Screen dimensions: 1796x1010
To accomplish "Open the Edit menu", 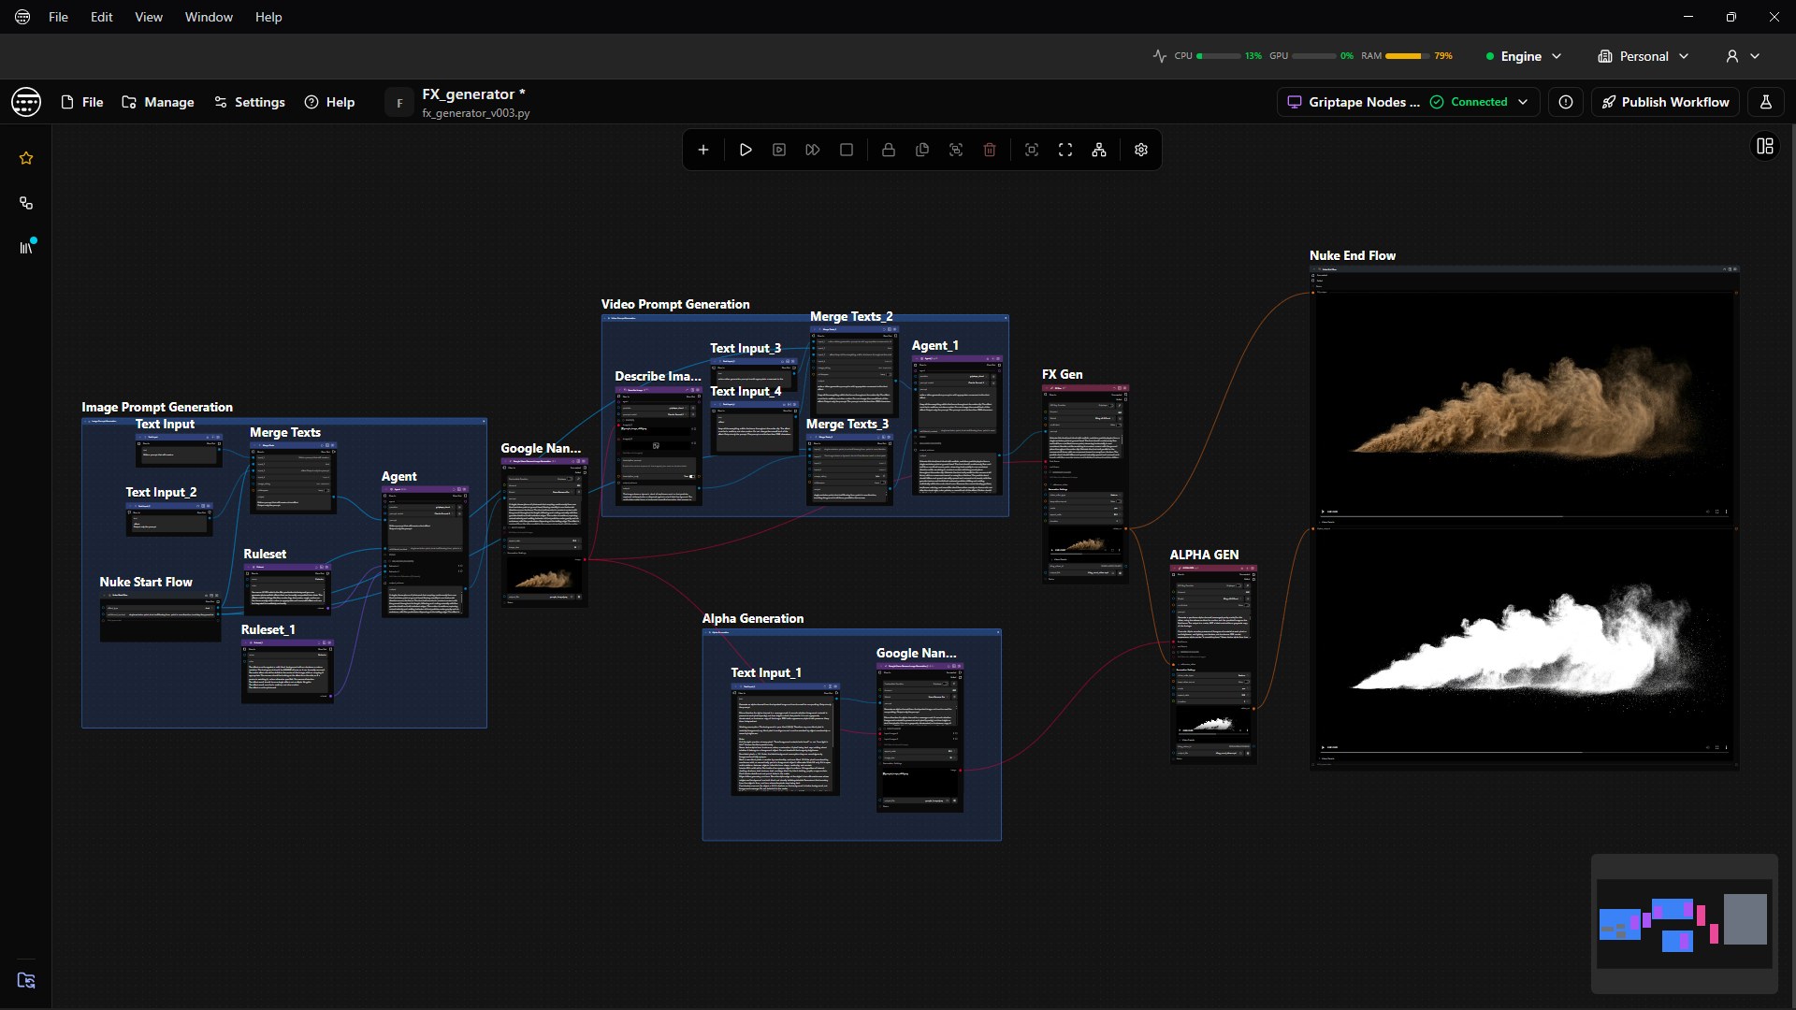I will point(101,17).
